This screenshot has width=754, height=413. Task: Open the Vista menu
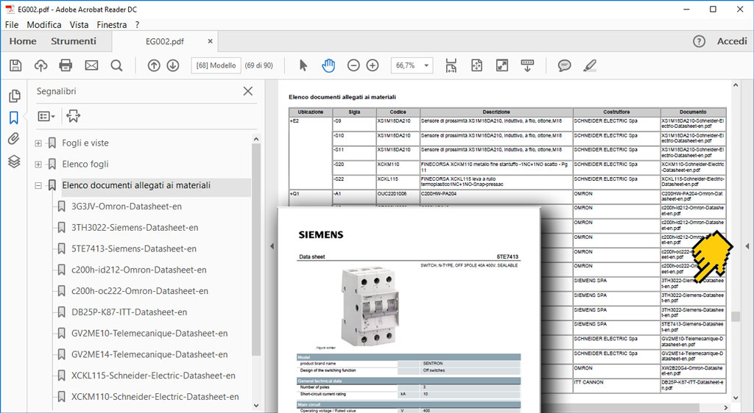tap(79, 24)
